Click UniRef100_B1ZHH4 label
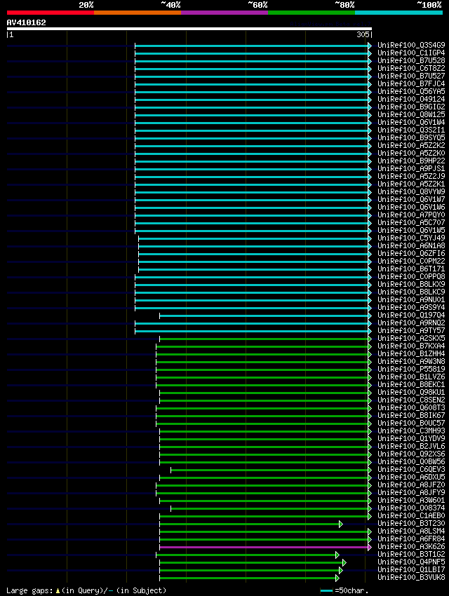The height and width of the screenshot is (596, 449). point(411,354)
